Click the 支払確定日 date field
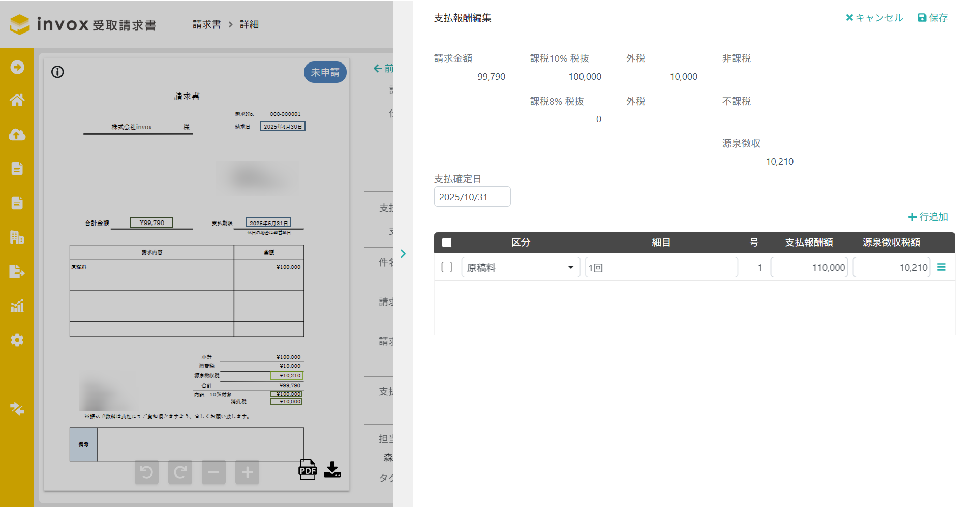The width and height of the screenshot is (976, 507). [x=472, y=197]
